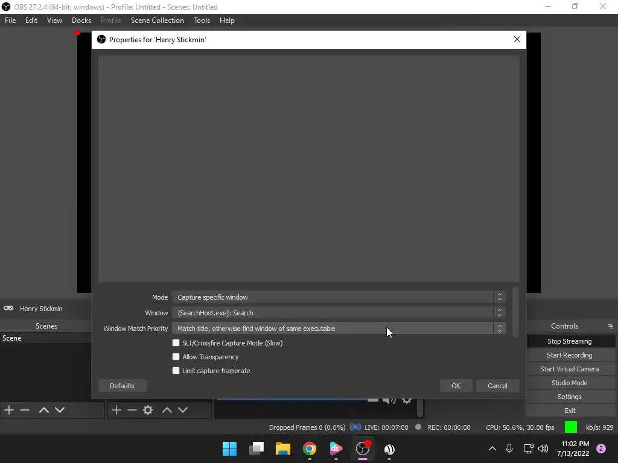Screen dimensions: 618x463
Task: Open the Docks menu
Action: click(x=81, y=20)
